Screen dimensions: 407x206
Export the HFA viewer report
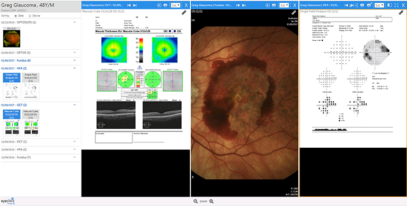click(x=357, y=5)
